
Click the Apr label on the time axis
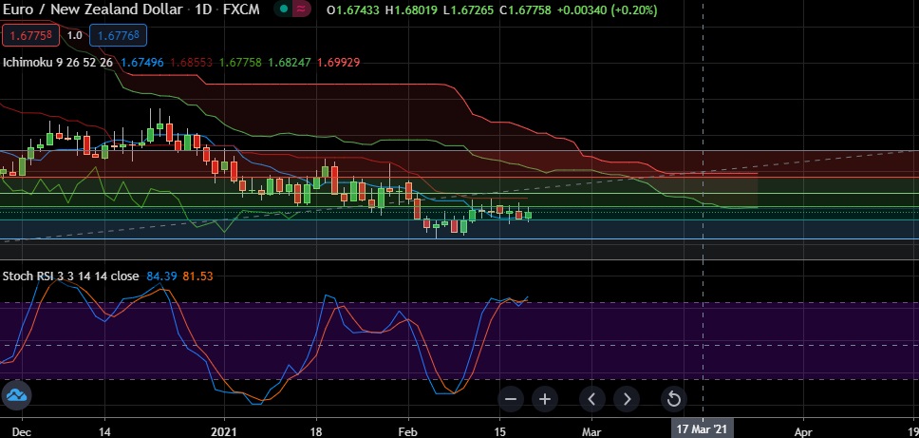click(803, 431)
